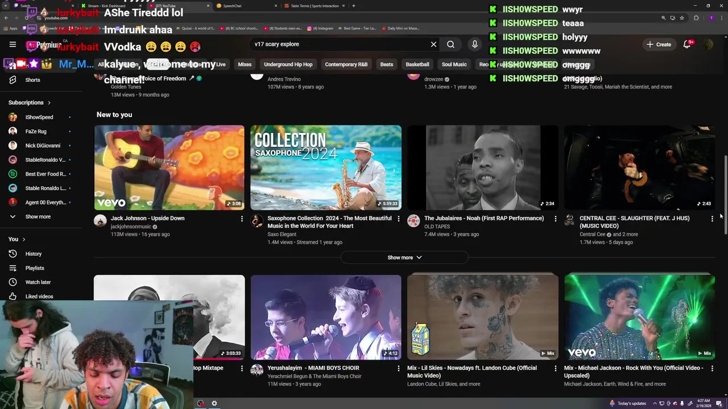
Task: Open Liked videos in the sidebar
Action: 40,297
